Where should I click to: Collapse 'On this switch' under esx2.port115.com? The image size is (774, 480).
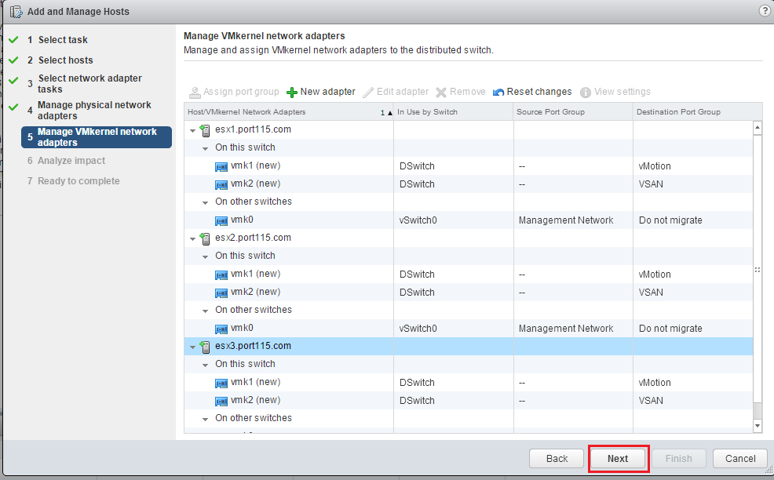pos(206,256)
